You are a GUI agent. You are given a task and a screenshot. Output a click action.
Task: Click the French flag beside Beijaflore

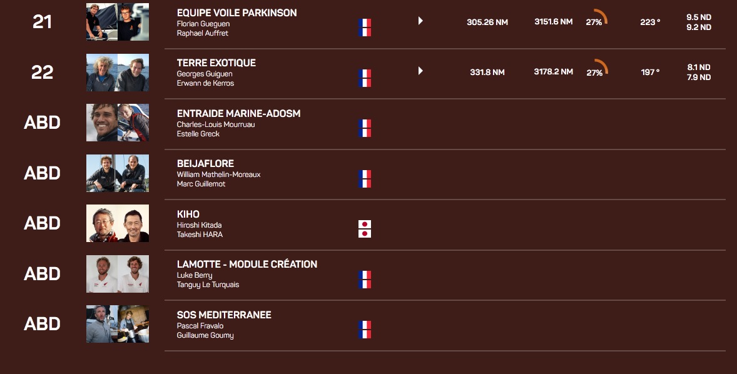365,179
